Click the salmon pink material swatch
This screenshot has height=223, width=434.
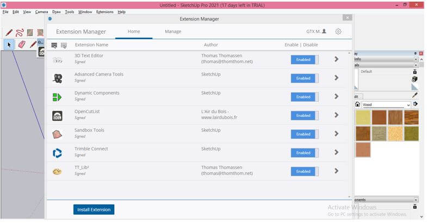click(363, 150)
